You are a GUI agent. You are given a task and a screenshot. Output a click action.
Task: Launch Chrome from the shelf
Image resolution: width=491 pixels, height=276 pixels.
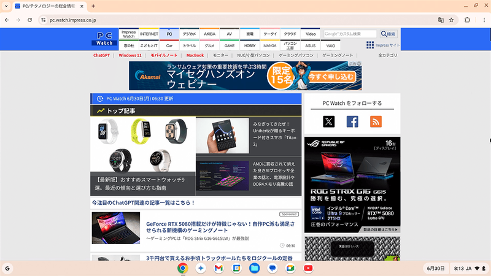tap(183, 268)
